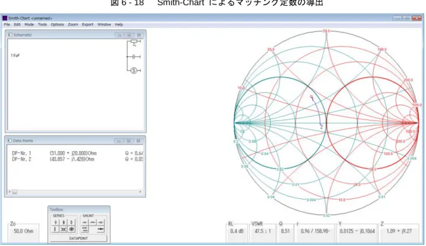Screen dimensions: 426x246
Task: Click the VSWR 47.5 : 1 readout
Action: [263, 231]
